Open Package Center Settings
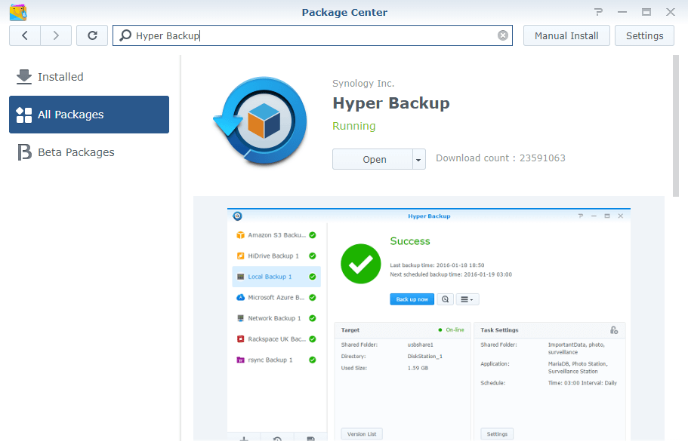 click(644, 35)
